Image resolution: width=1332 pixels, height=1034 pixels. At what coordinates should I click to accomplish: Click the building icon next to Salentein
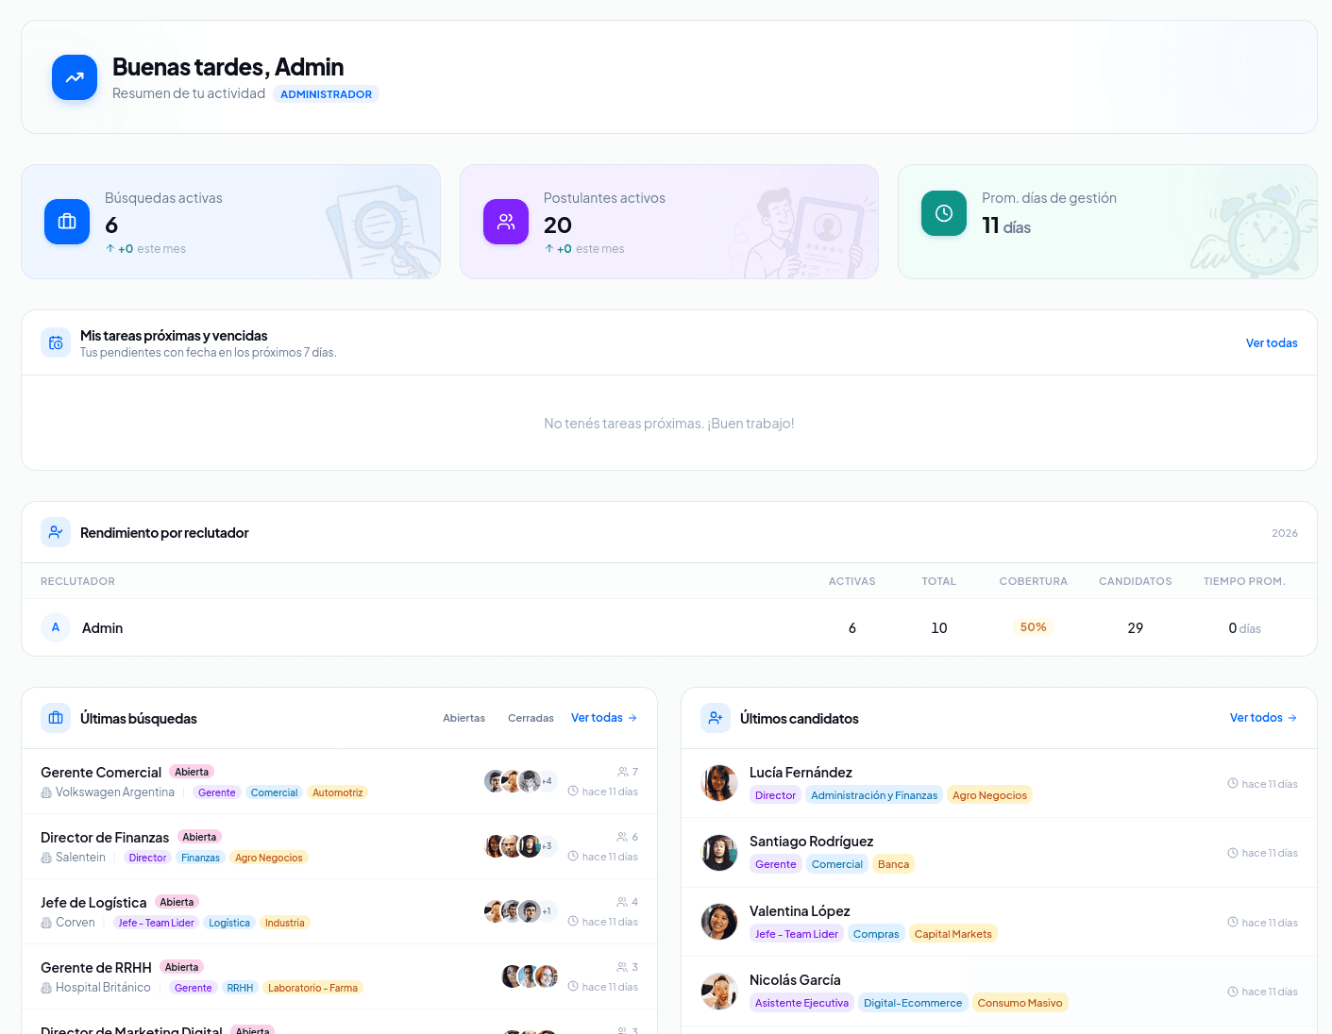coord(46,858)
